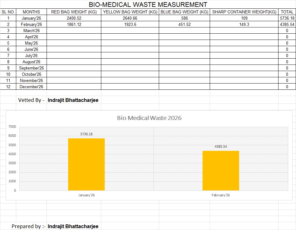Click sharp container value 149.3
The height and width of the screenshot is (230, 296).
(244, 24)
